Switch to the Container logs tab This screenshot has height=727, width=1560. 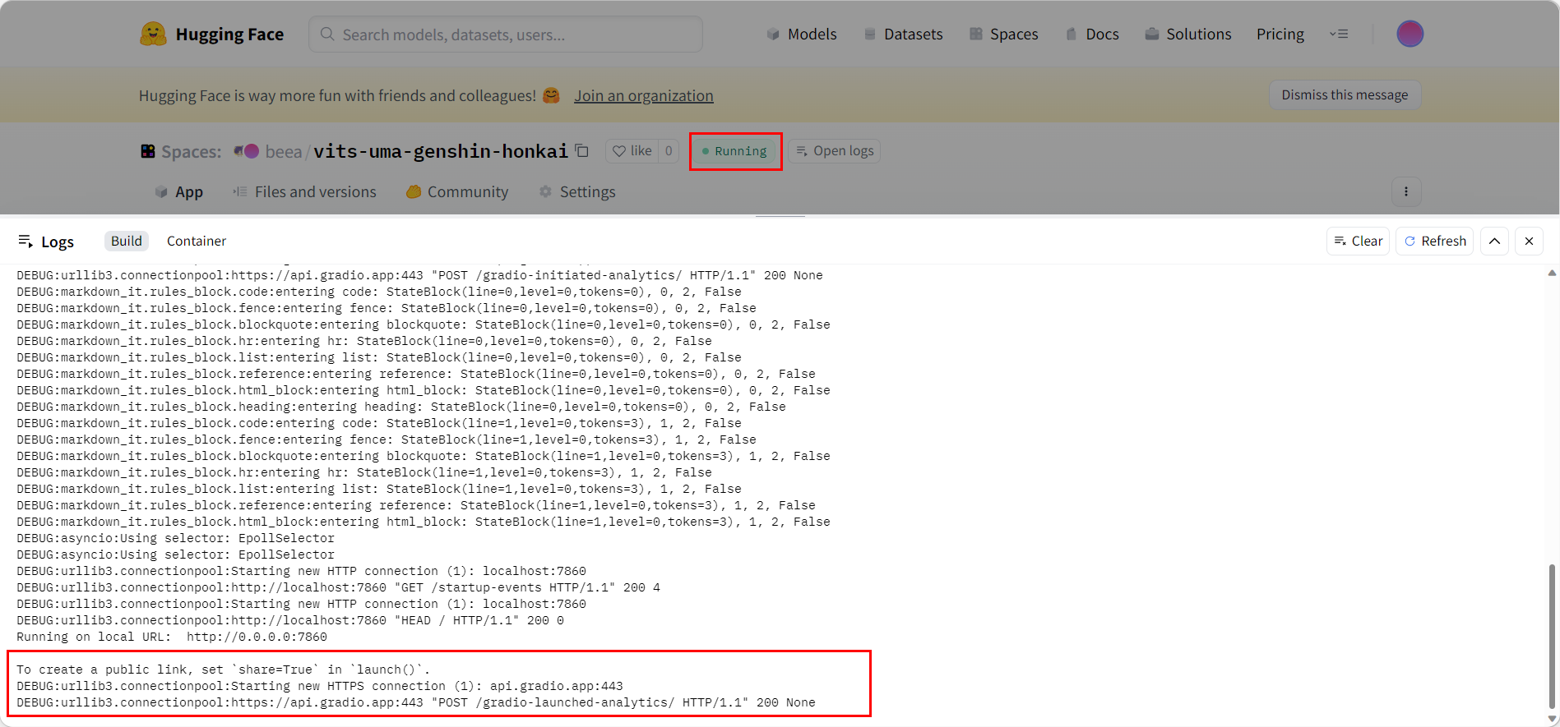point(196,241)
